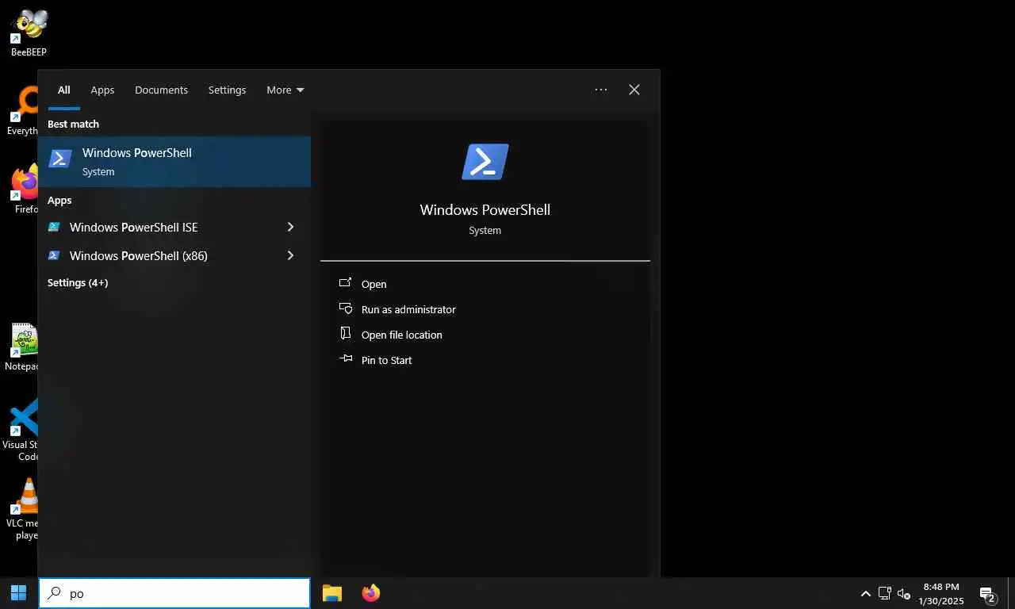The height and width of the screenshot is (609, 1015).
Task: Open File Explorer from the taskbar
Action: pos(331,592)
